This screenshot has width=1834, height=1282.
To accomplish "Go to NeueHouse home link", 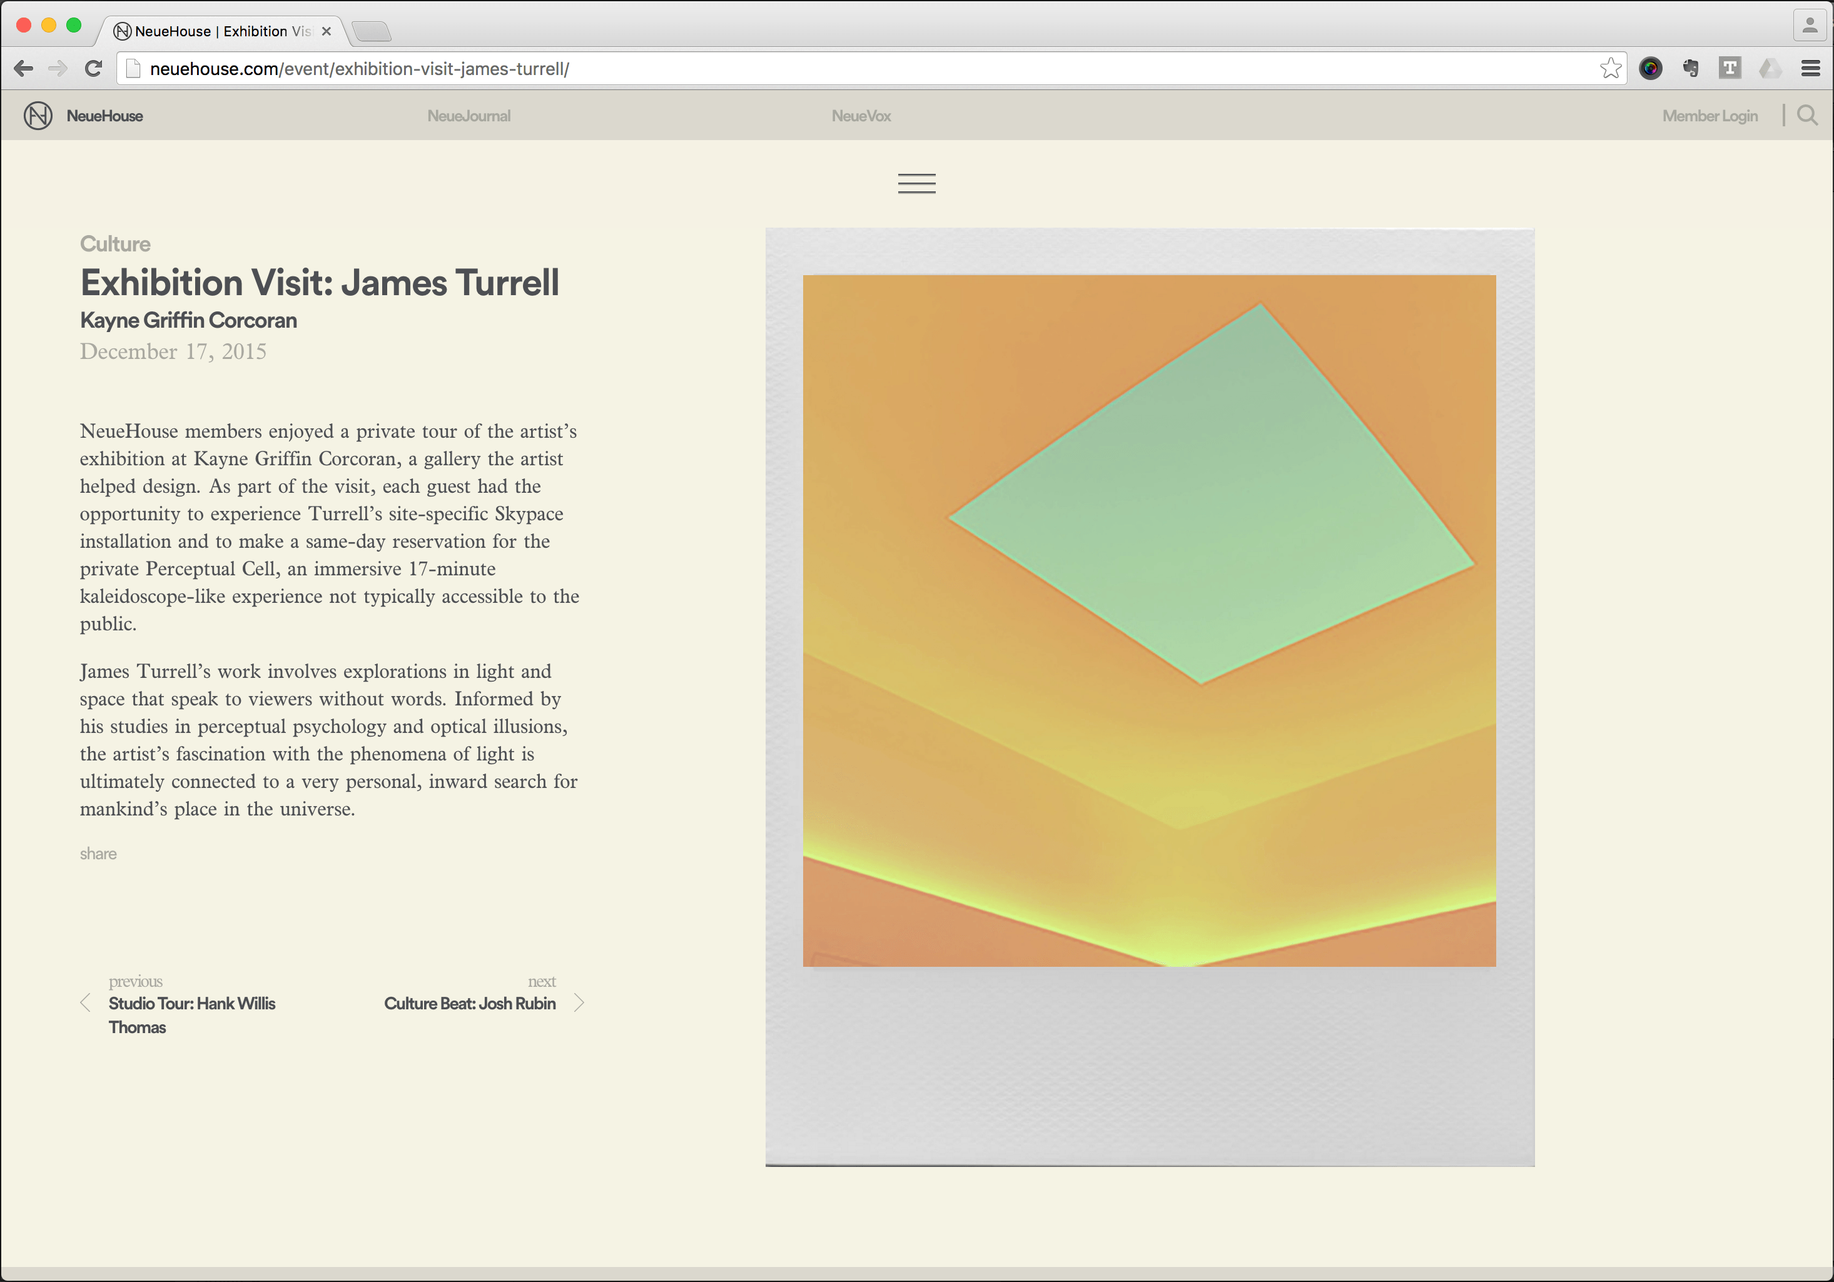I will (104, 116).
